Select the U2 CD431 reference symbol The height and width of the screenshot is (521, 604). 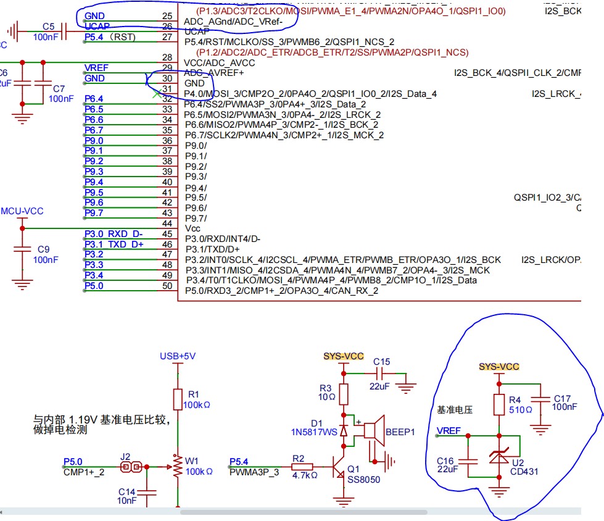(499, 457)
